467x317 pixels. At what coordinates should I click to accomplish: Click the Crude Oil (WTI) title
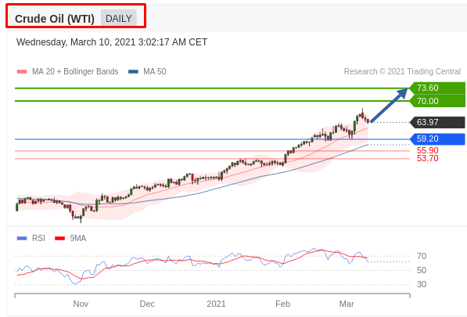(55, 19)
